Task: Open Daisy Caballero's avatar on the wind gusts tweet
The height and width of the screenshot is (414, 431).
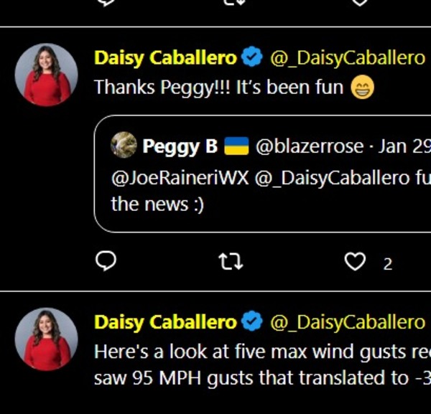Action: [47, 339]
